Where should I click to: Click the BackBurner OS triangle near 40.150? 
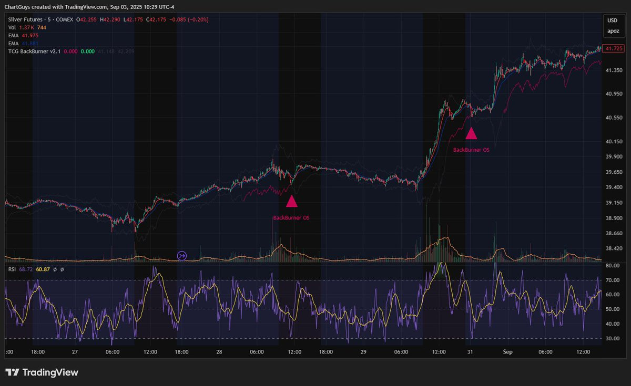(471, 133)
